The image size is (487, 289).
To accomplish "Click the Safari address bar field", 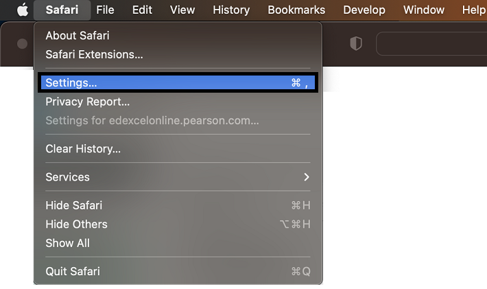I will pyautogui.click(x=431, y=44).
